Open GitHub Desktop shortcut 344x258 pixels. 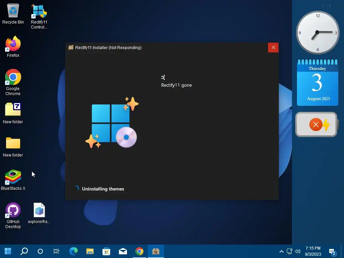(x=13, y=216)
